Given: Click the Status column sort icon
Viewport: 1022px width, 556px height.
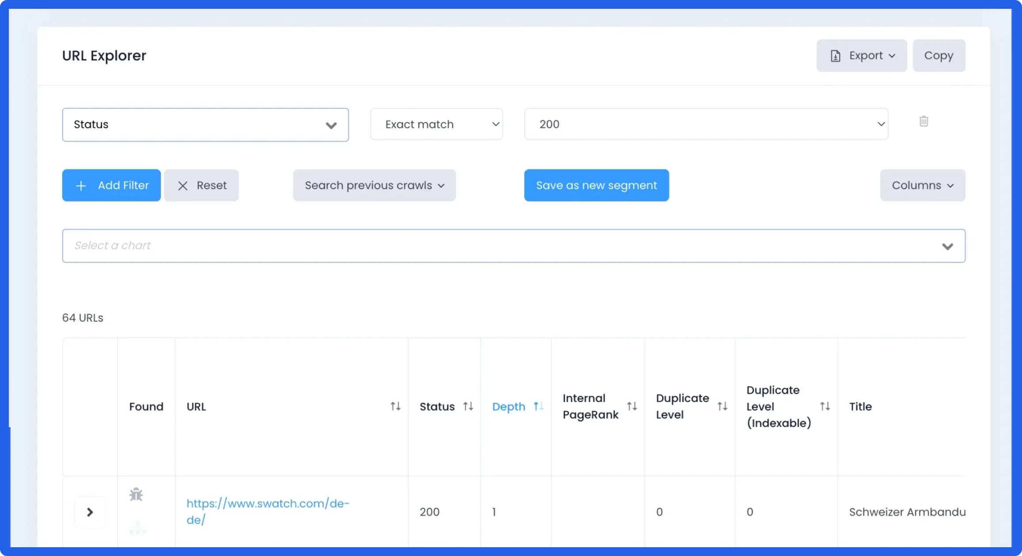Looking at the screenshot, I should coord(468,406).
